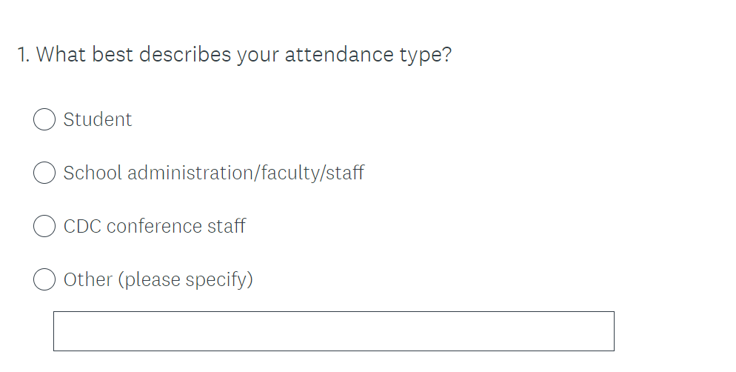Click the attendance type question heading
This screenshot has width=736, height=372.
(x=235, y=55)
